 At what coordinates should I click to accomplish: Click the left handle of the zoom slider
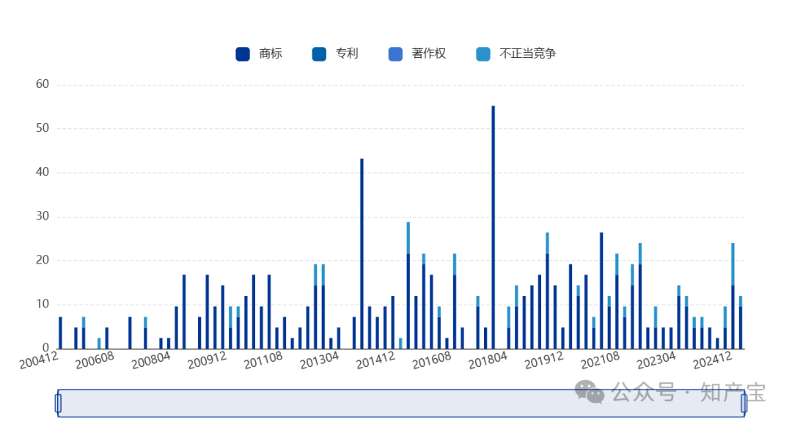pos(58,403)
